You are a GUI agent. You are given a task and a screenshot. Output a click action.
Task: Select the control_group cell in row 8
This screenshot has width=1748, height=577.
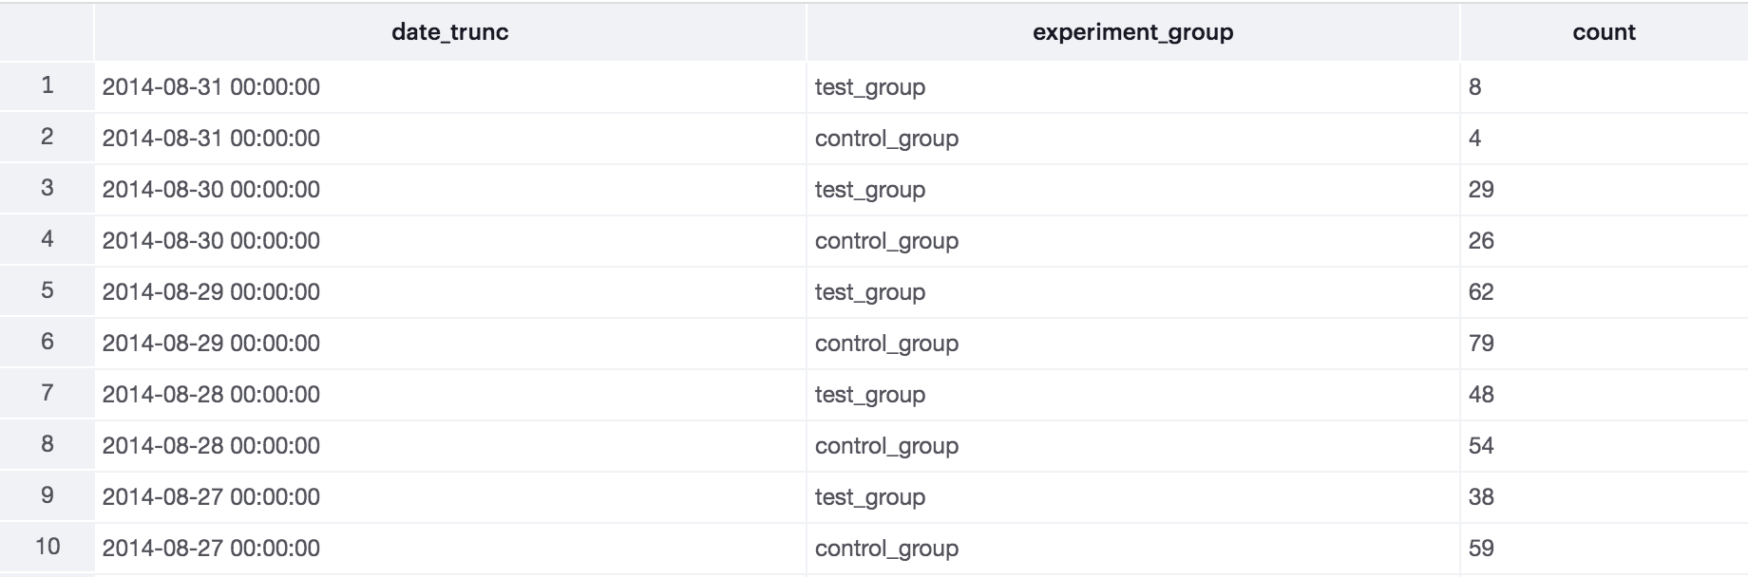tap(886, 446)
